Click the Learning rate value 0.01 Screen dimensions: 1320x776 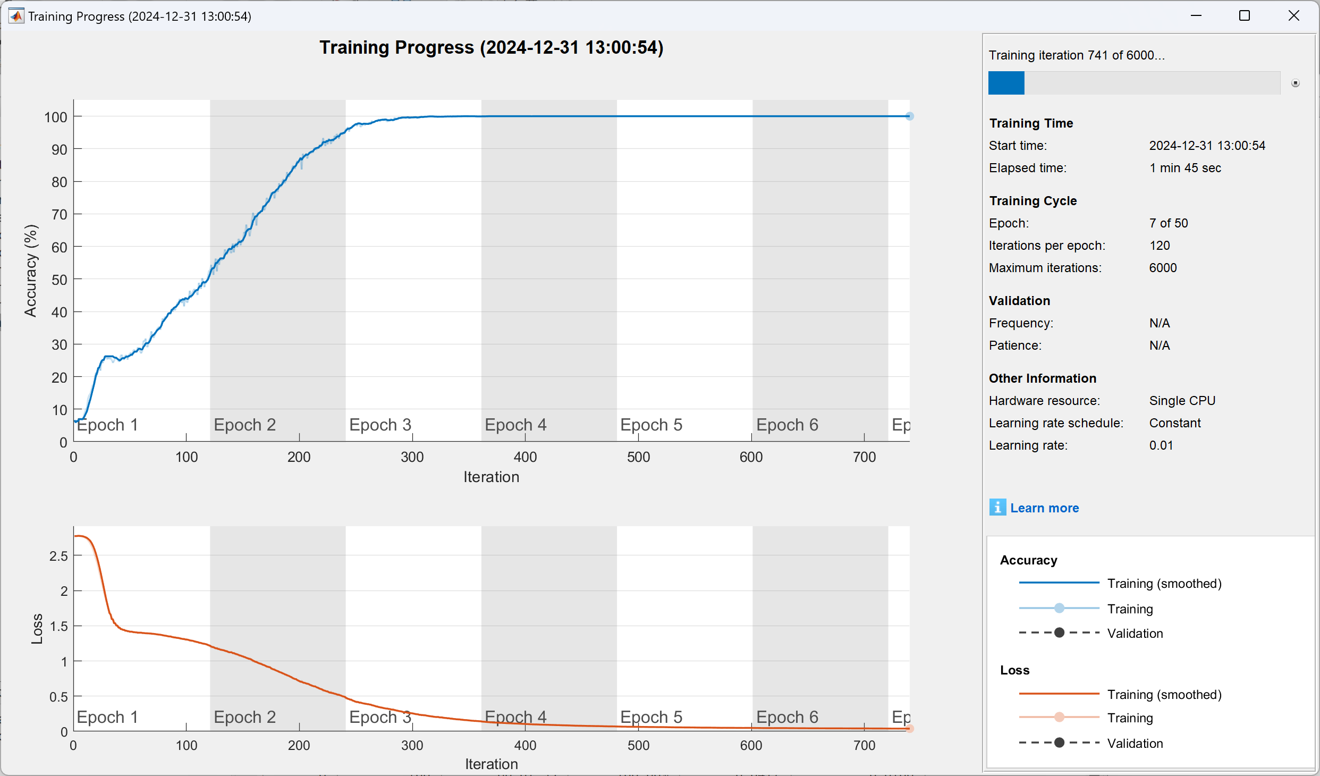(x=1161, y=445)
